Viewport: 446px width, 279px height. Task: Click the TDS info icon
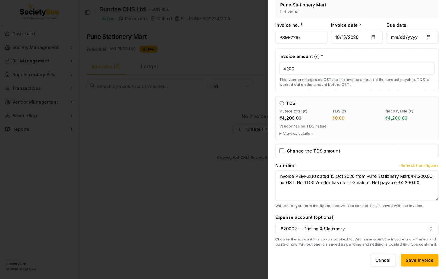282,103
